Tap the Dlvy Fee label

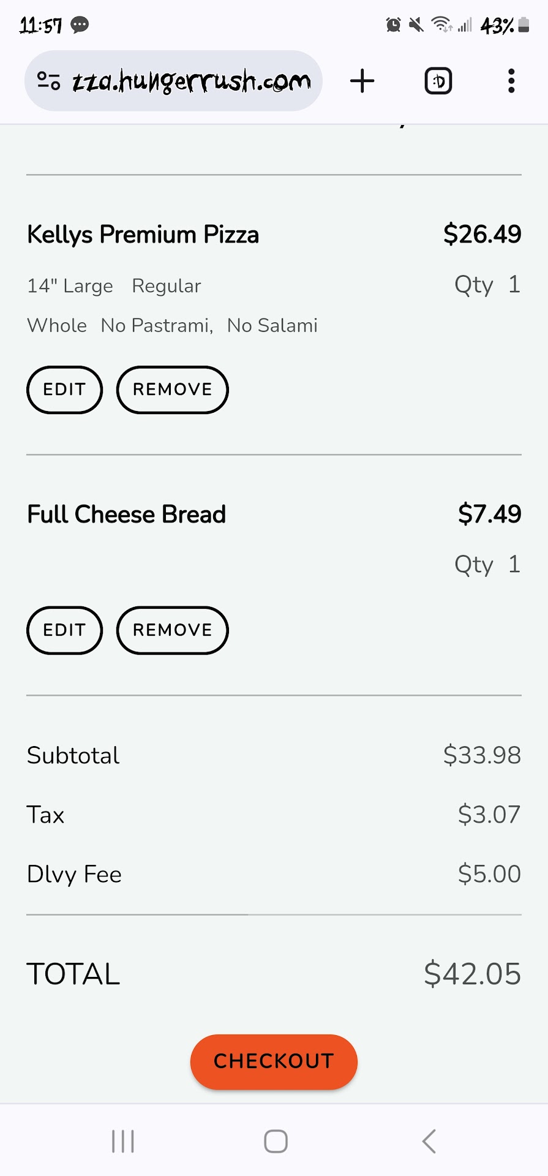pyautogui.click(x=74, y=874)
